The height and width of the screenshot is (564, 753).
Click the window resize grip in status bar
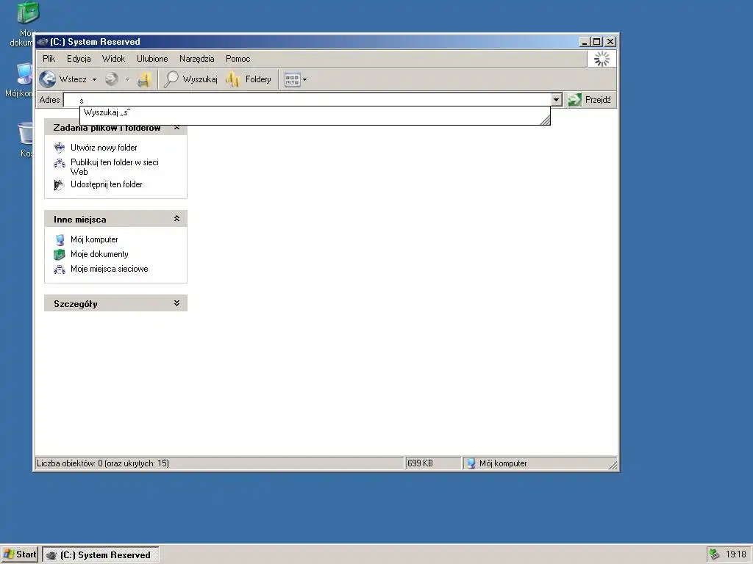pos(613,465)
